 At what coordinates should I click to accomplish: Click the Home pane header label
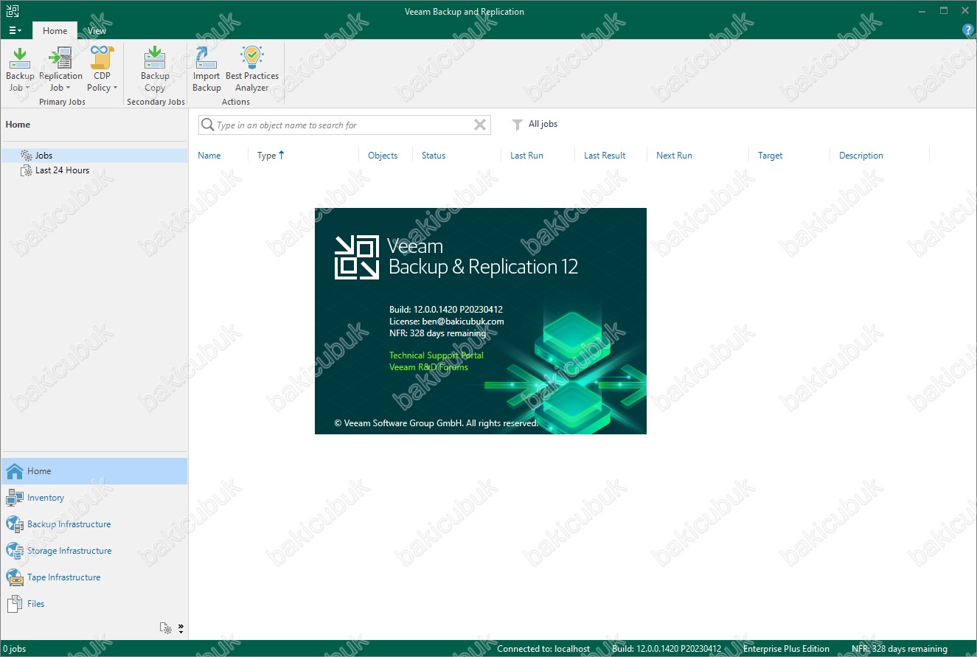tap(18, 125)
